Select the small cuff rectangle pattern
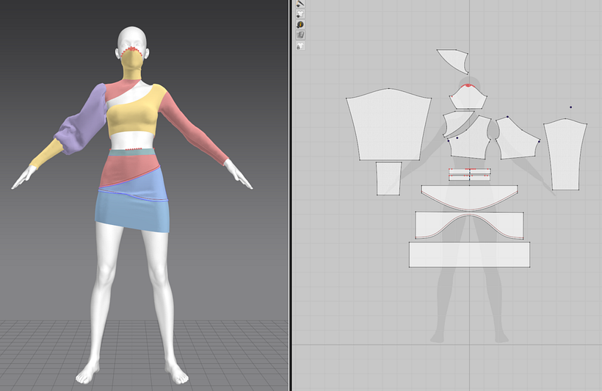602x391 pixels. coord(388,179)
